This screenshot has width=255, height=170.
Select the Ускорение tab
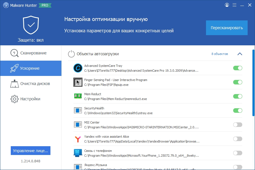pyautogui.click(x=31, y=68)
